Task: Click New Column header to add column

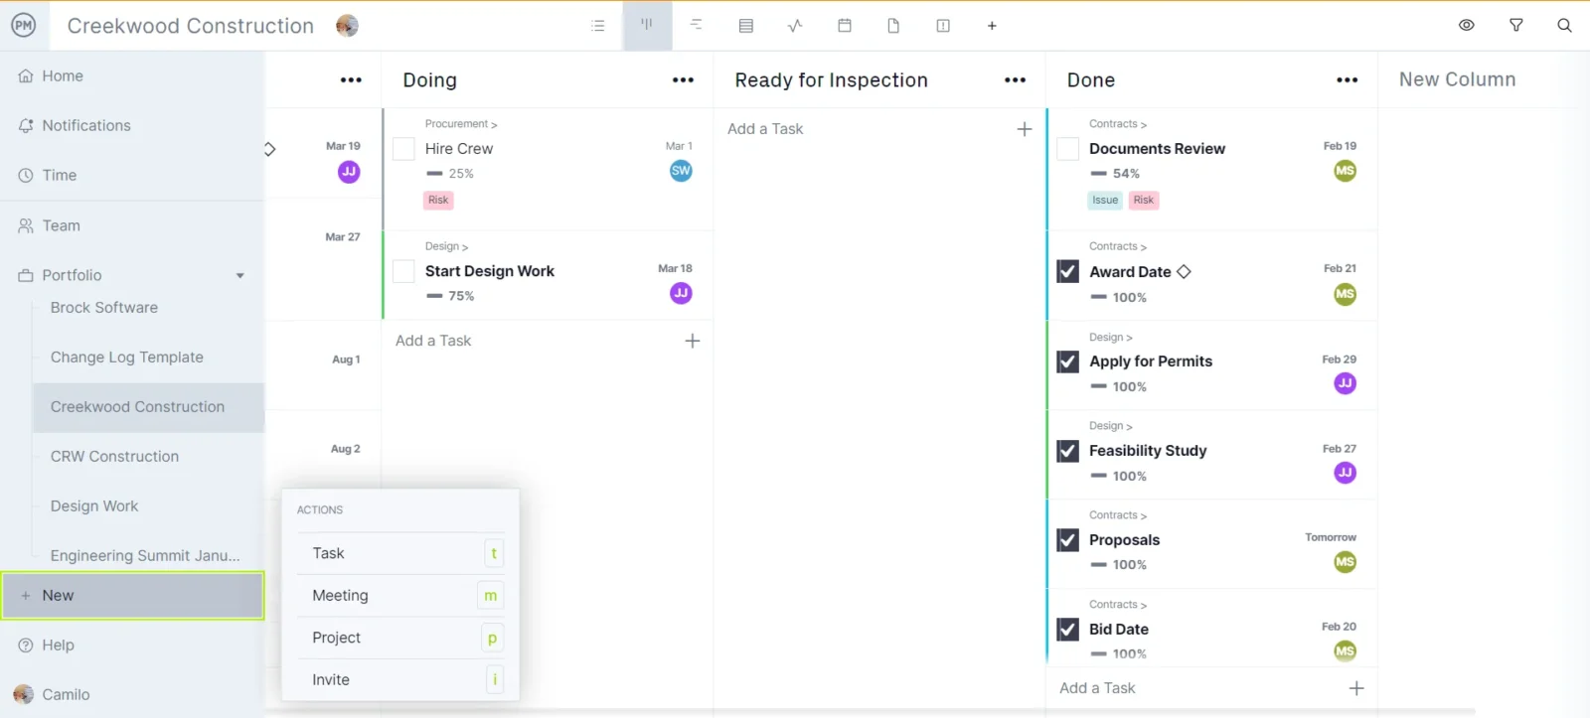Action: point(1458,79)
